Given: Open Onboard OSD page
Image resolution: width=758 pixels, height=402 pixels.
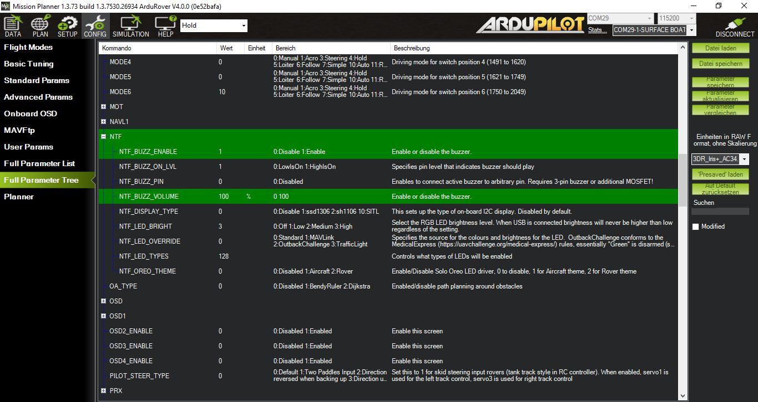Looking at the screenshot, I should coord(31,114).
